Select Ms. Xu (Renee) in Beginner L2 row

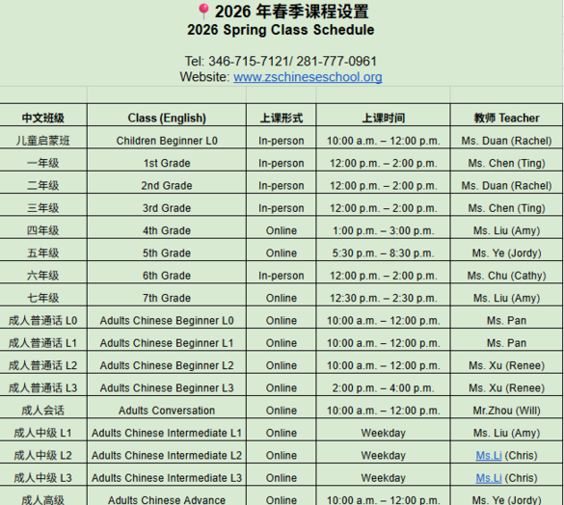506,362
